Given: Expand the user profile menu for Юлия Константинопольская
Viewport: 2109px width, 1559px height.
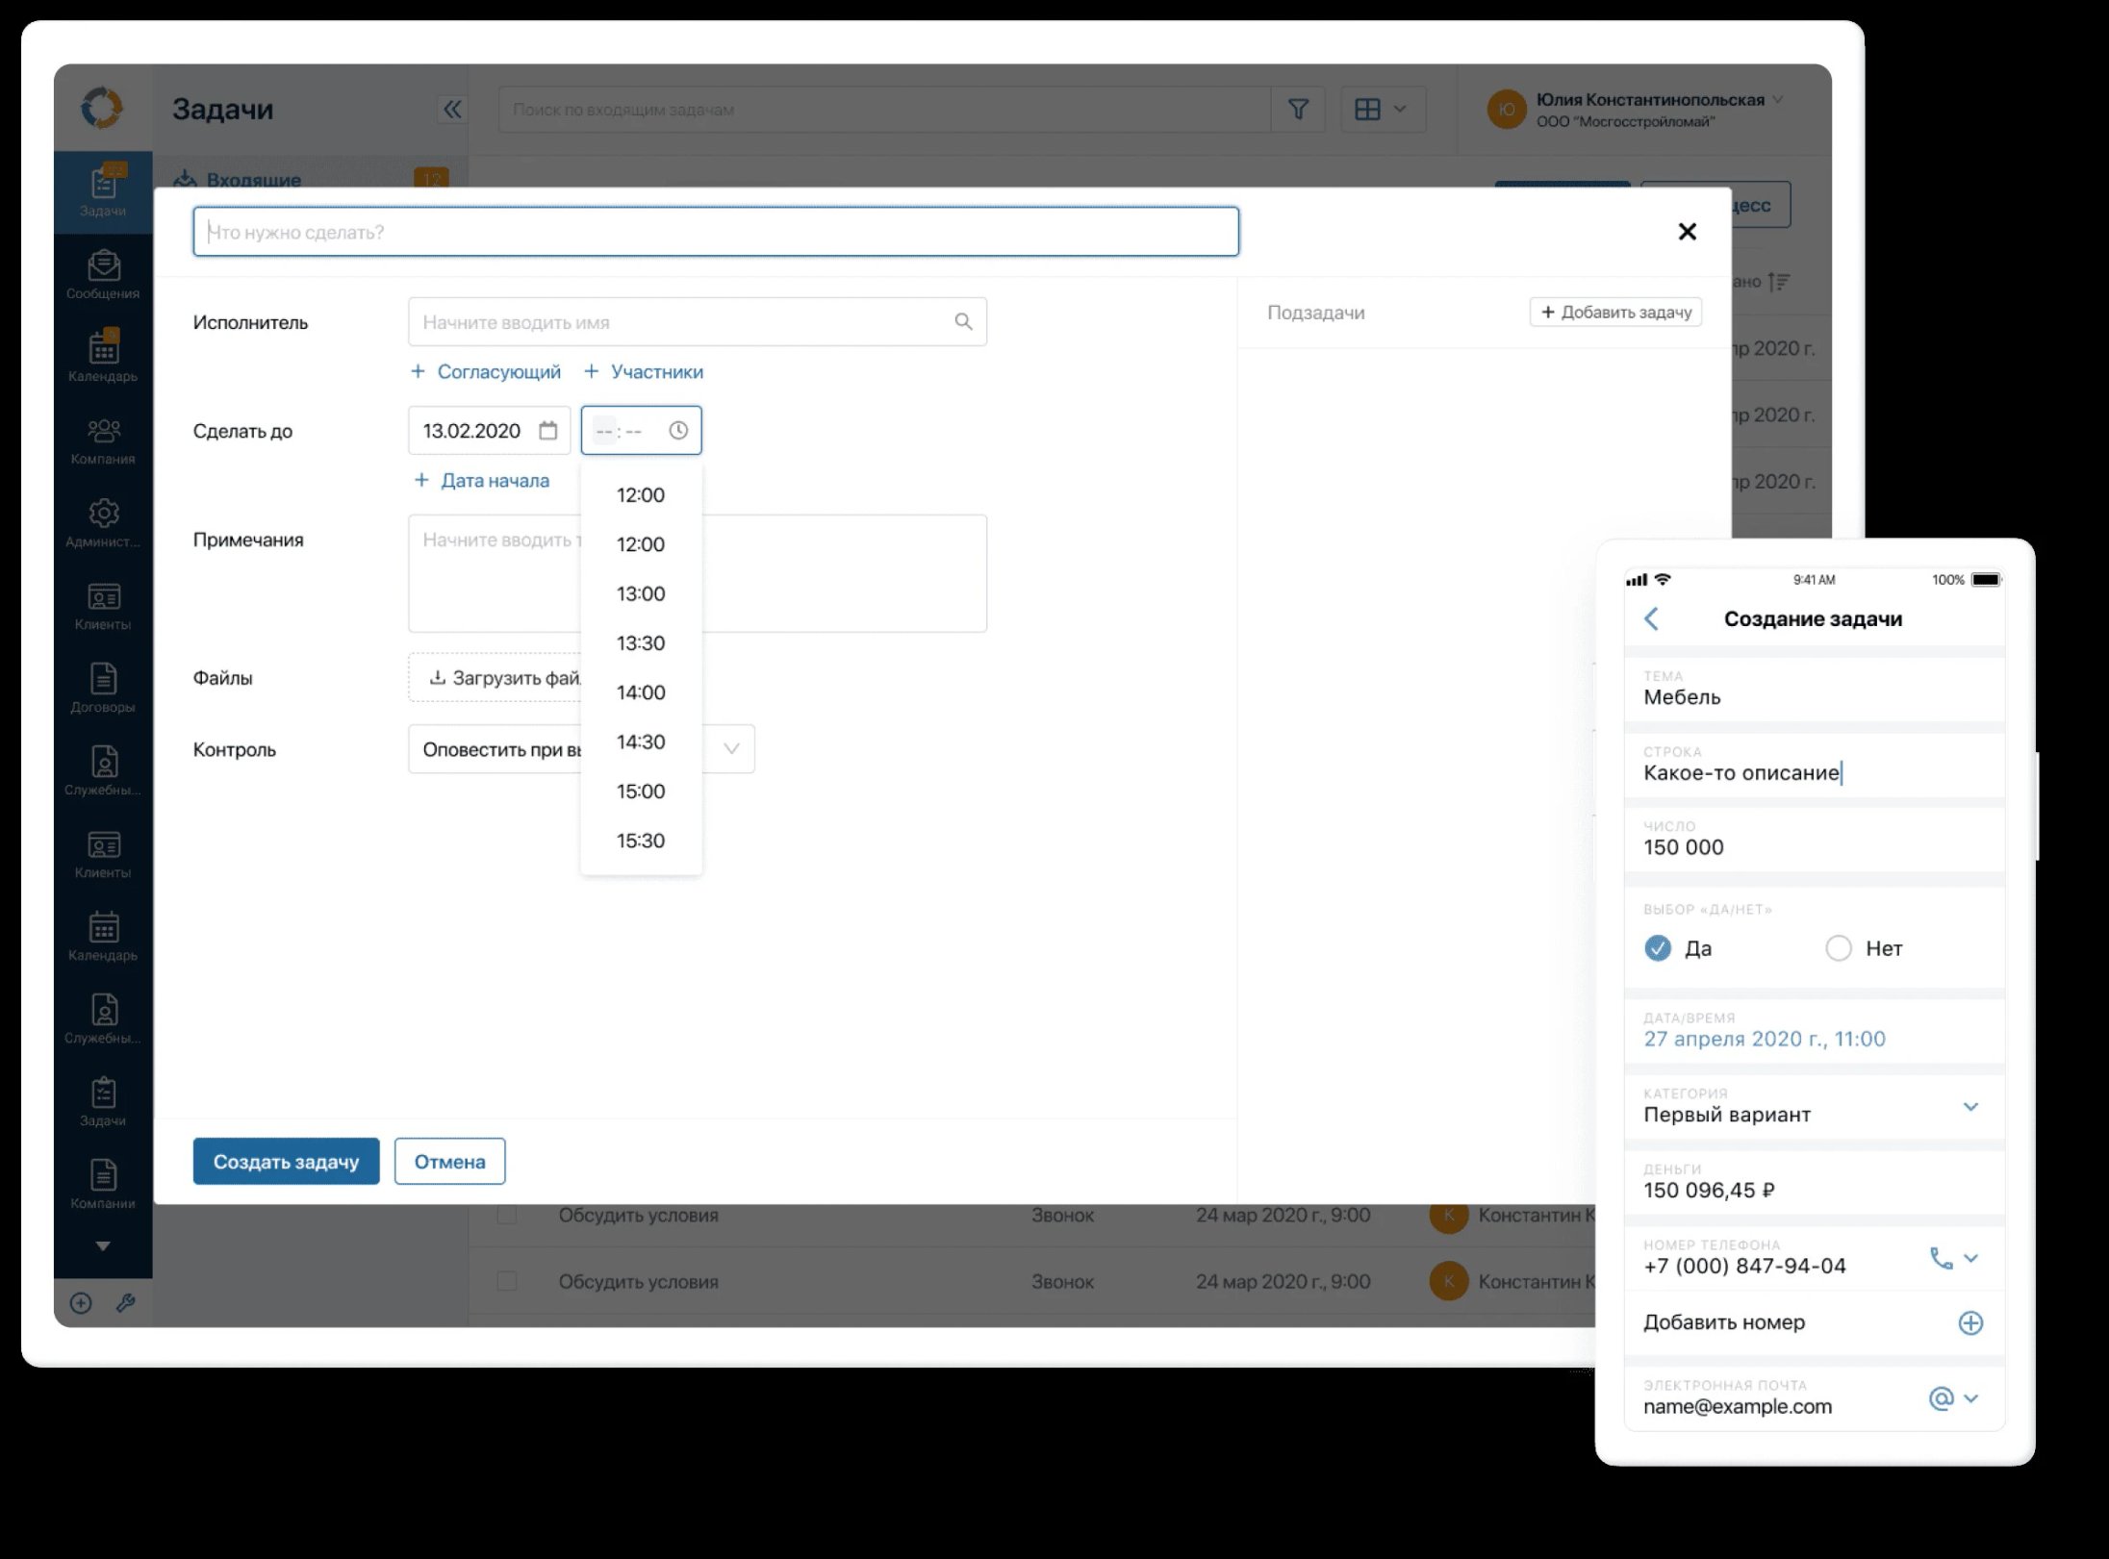Looking at the screenshot, I should (1779, 99).
